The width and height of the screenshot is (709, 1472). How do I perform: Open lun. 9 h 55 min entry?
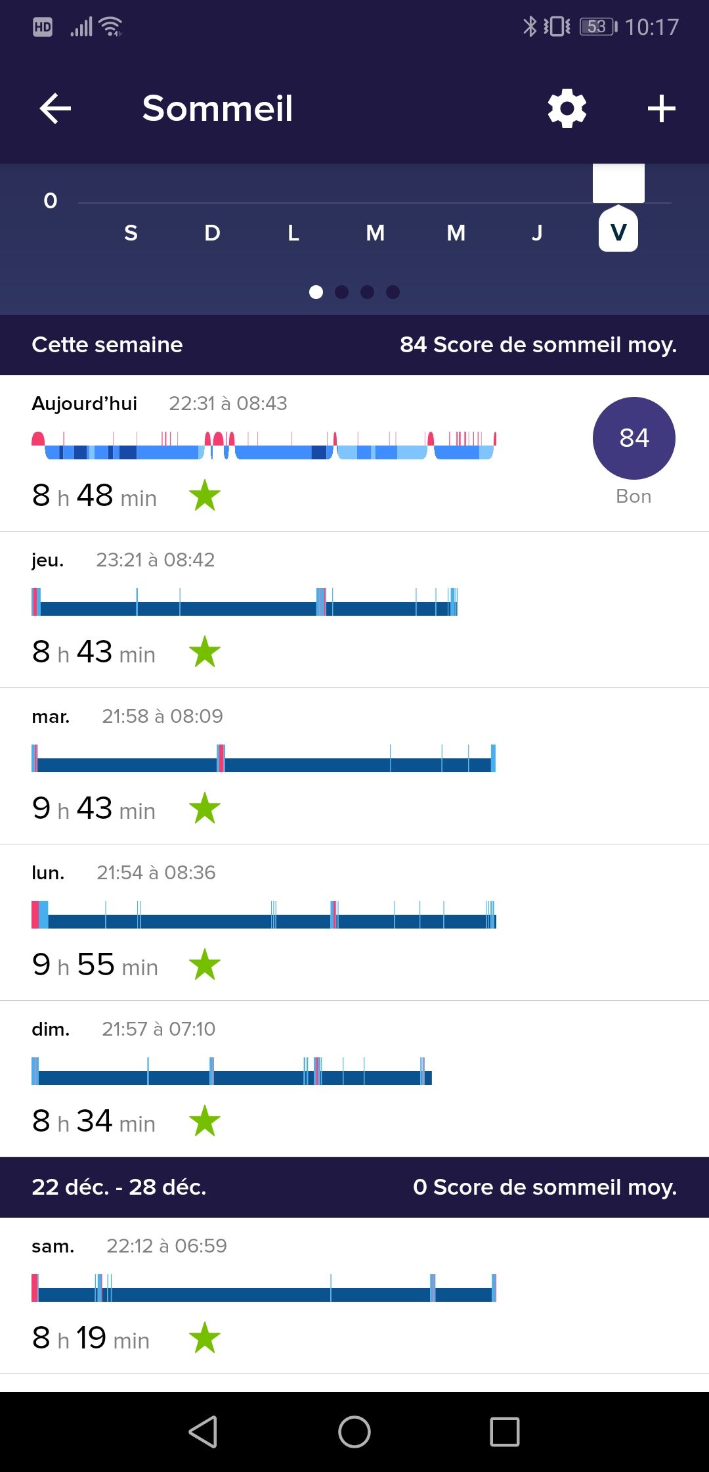click(x=95, y=965)
